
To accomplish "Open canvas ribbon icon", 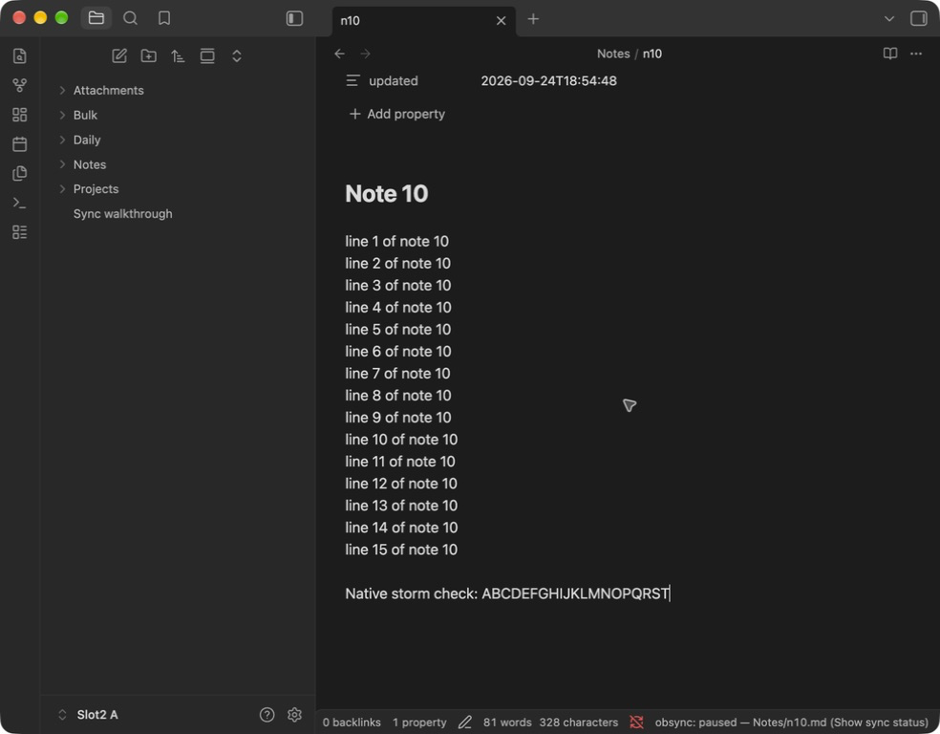I will 20,115.
